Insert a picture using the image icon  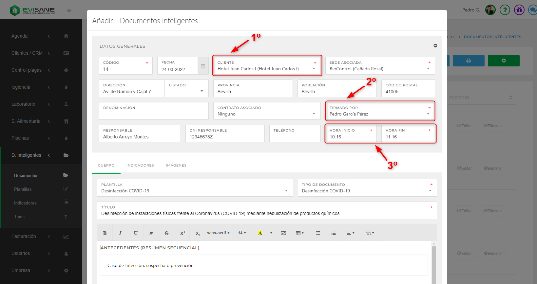click(283, 233)
